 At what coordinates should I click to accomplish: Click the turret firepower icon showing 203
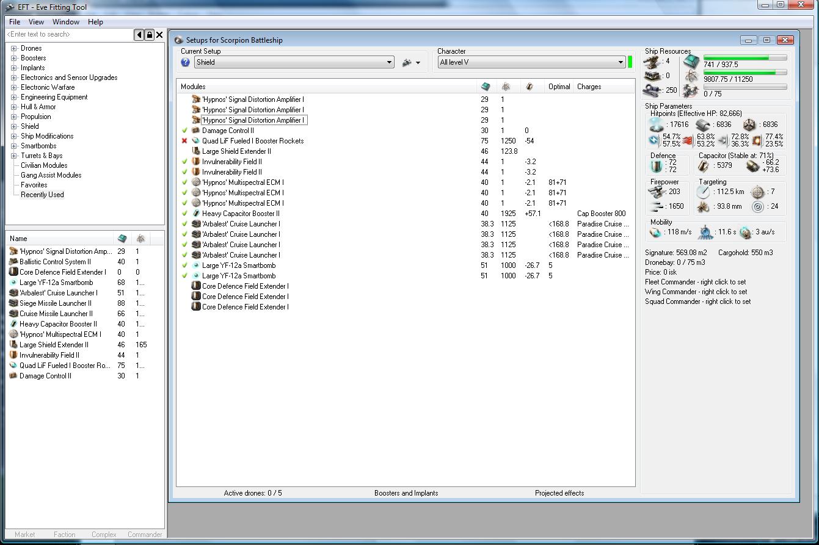[658, 192]
